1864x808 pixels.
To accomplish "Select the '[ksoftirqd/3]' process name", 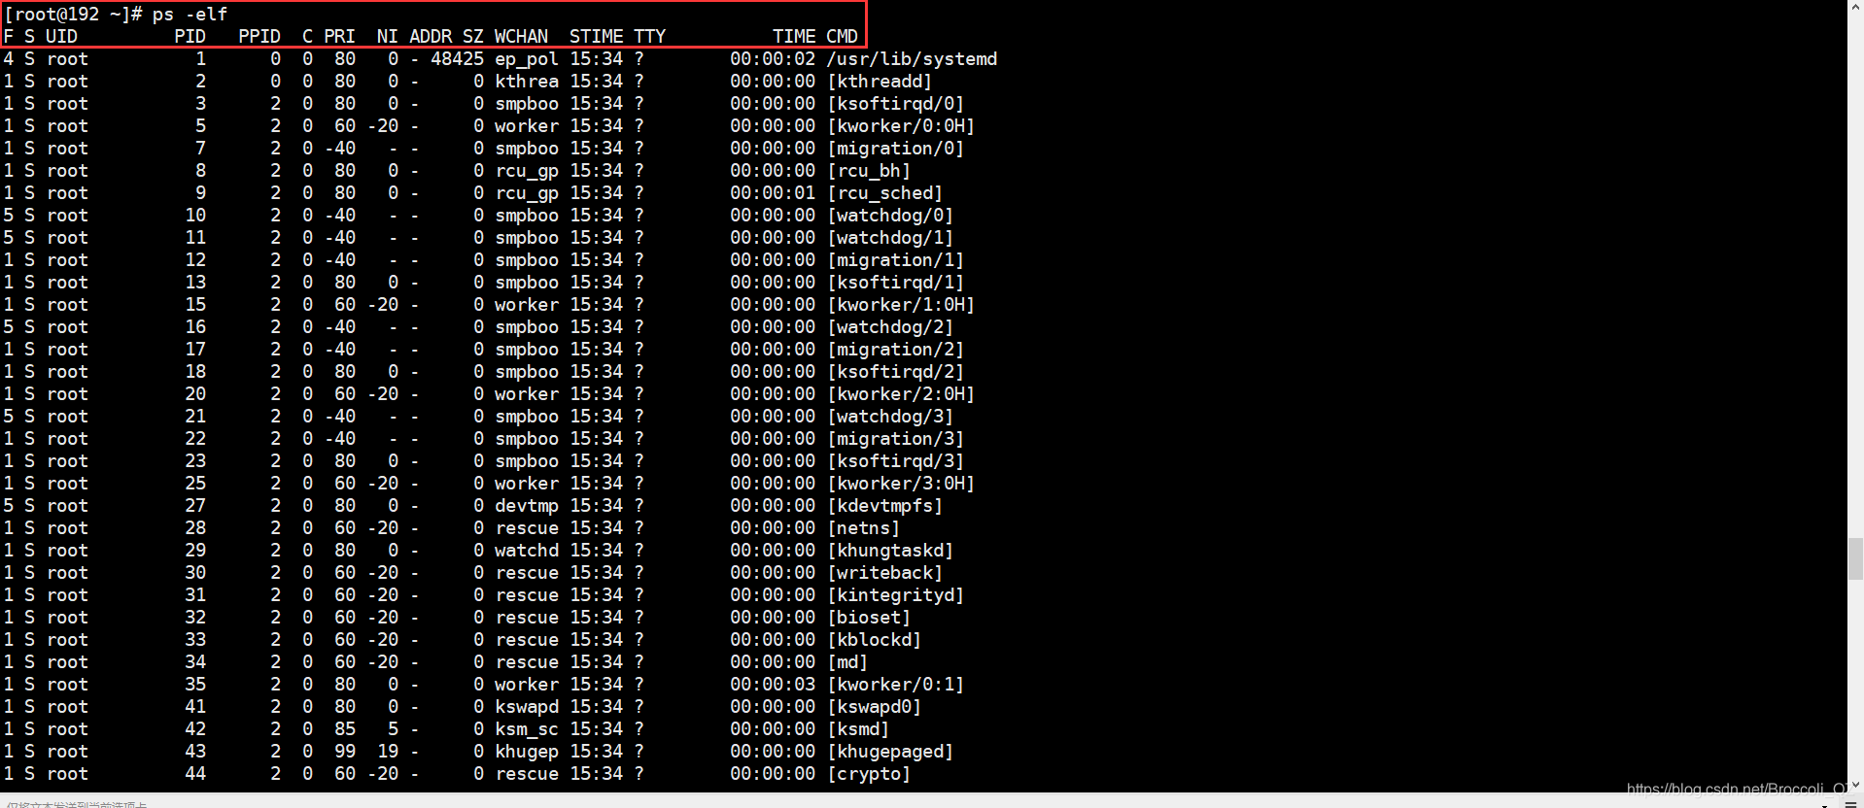I will (896, 461).
